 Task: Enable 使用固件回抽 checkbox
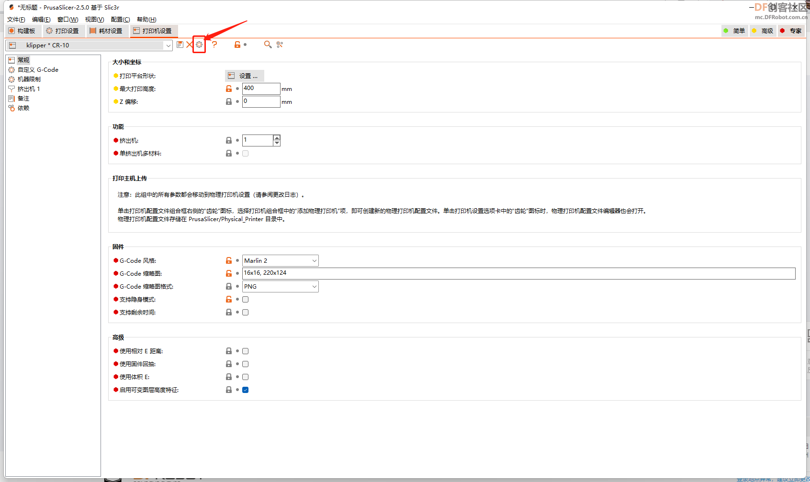click(246, 364)
